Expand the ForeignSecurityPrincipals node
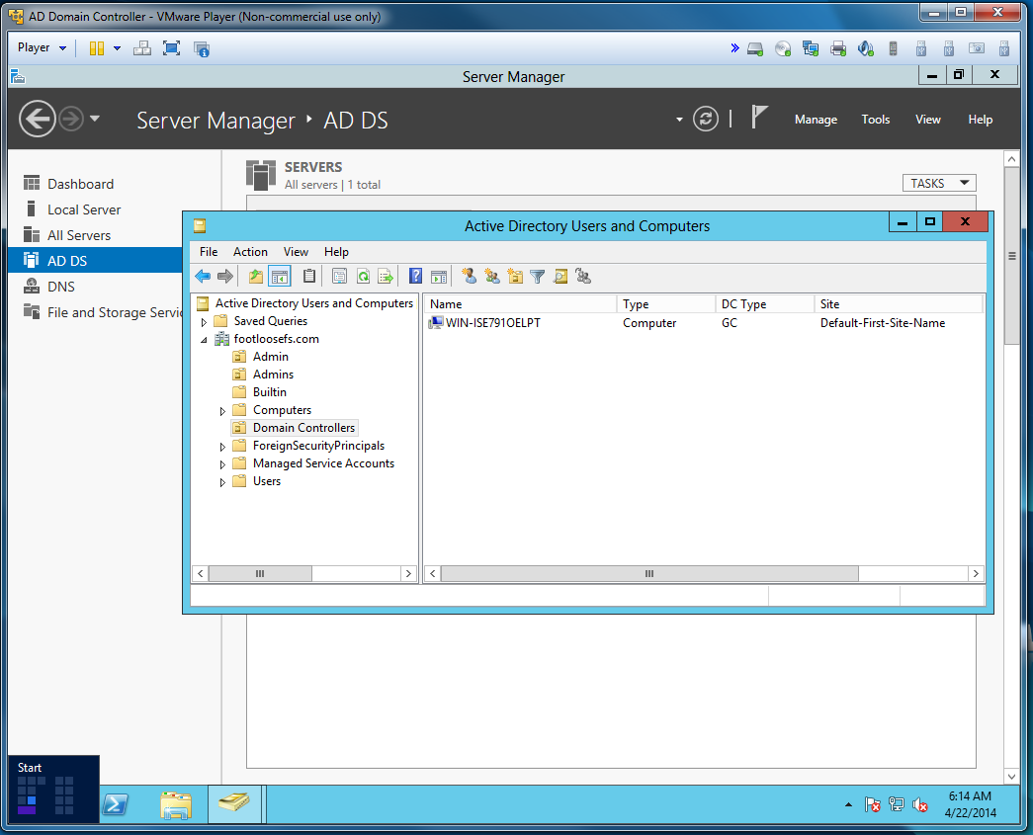This screenshot has height=835, width=1033. (222, 447)
